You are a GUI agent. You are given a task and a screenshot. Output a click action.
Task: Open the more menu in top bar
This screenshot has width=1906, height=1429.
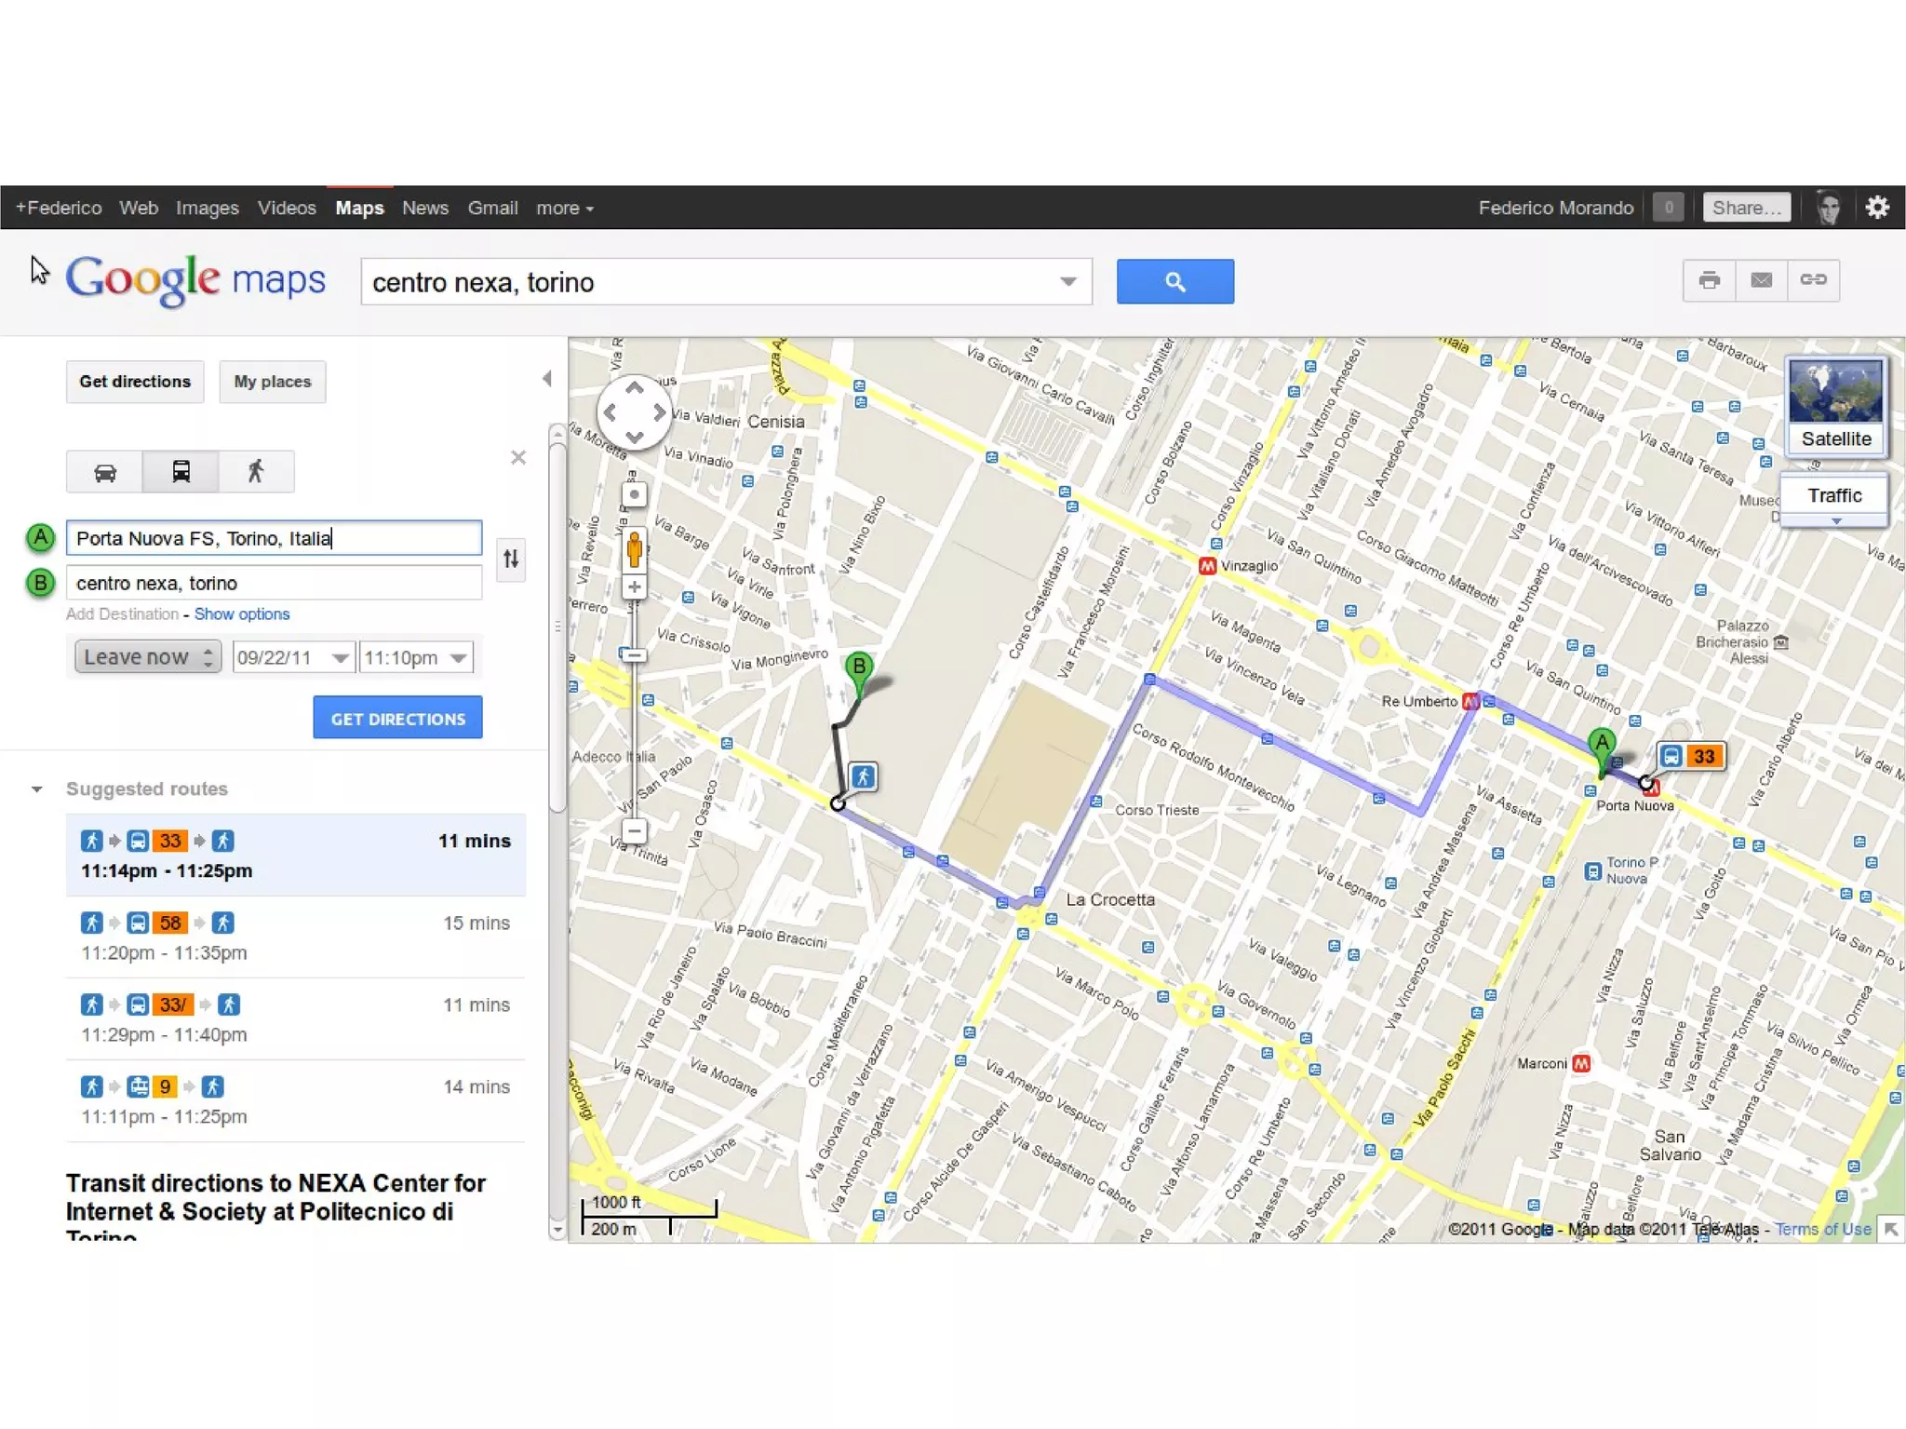point(564,209)
